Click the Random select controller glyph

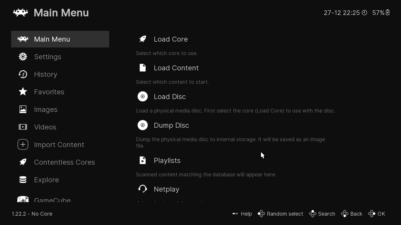click(261, 214)
